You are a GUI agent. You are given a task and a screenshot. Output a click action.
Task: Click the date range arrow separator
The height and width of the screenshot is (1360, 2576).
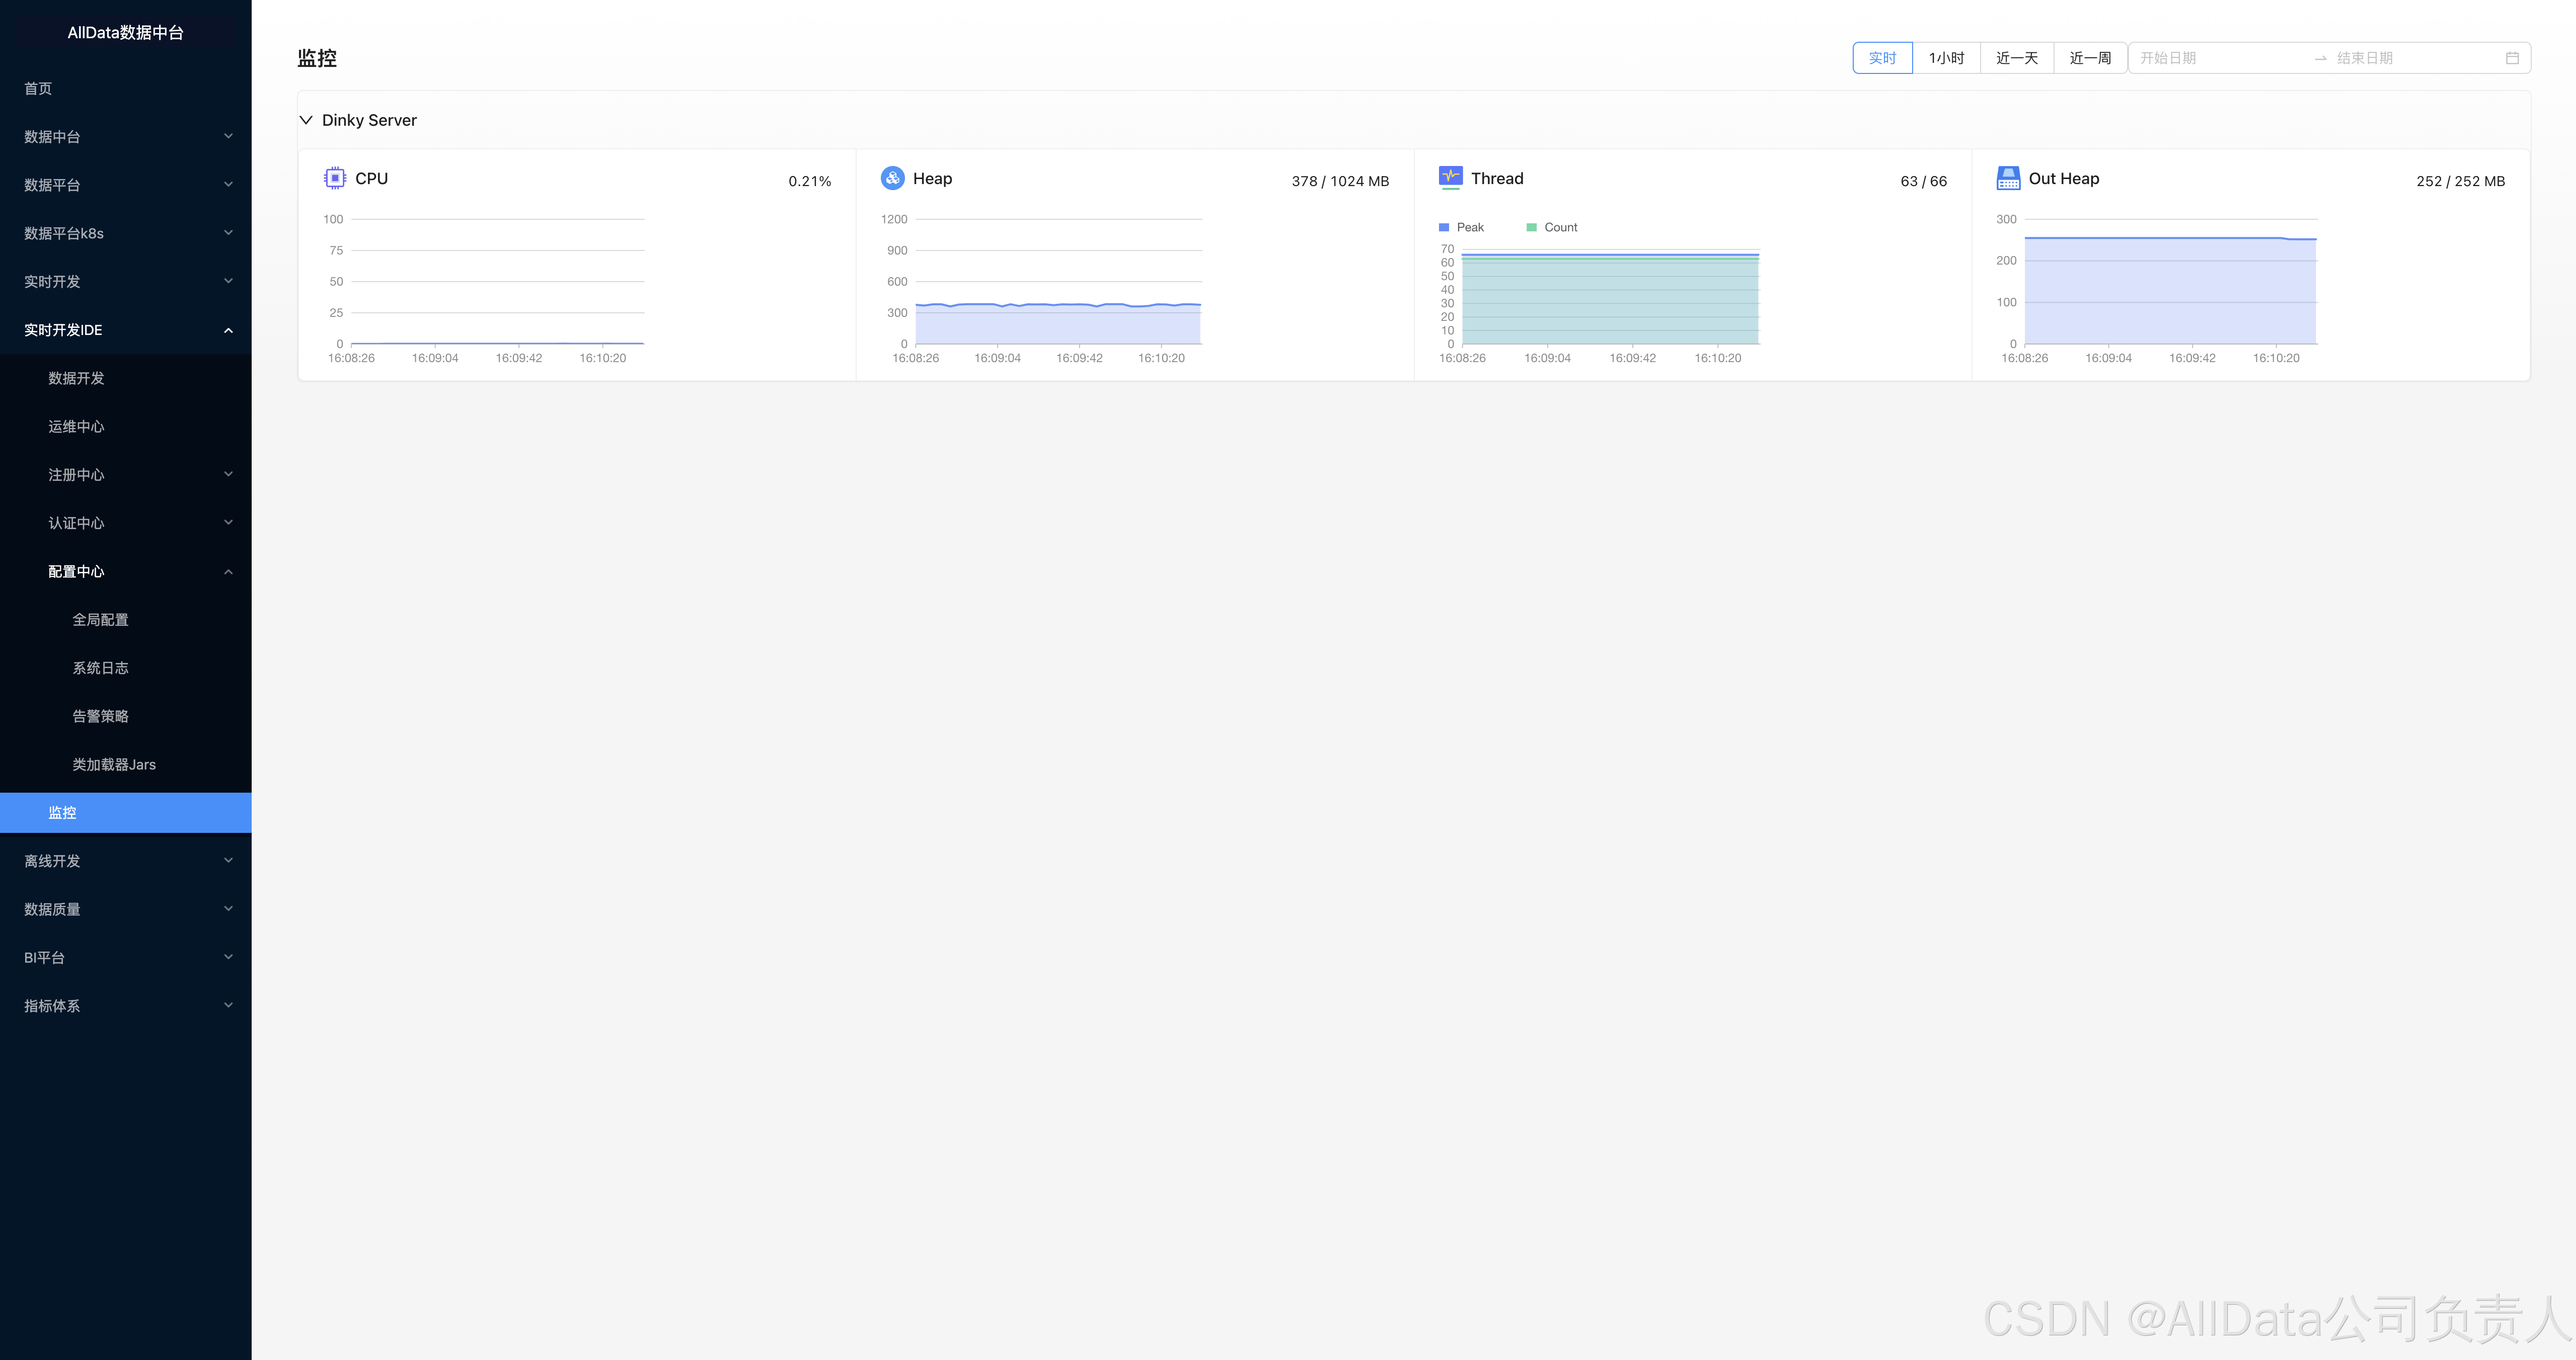(x=2320, y=58)
